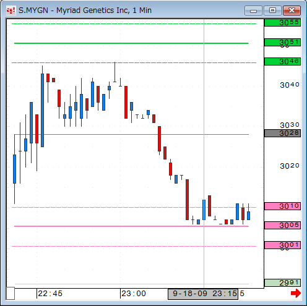The height and width of the screenshot is (306, 307).
Task: Click the 23:00 time axis label
Action: [134, 294]
